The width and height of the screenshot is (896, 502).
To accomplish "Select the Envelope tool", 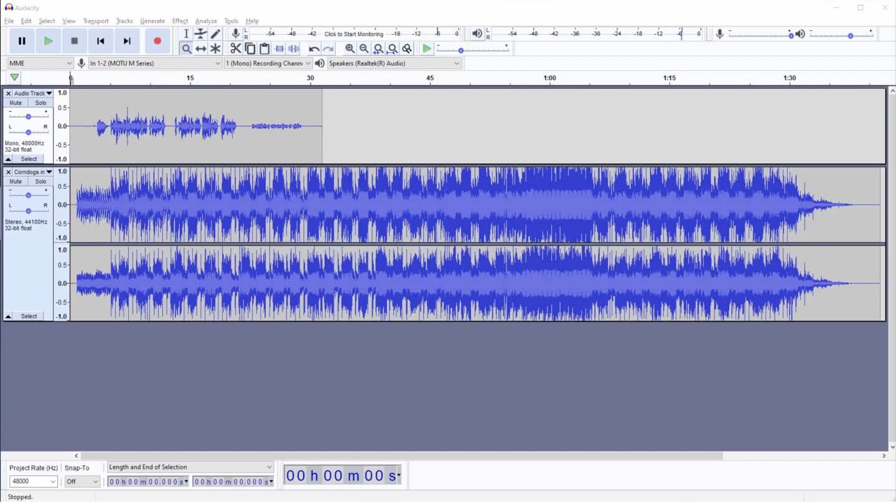I will point(200,34).
